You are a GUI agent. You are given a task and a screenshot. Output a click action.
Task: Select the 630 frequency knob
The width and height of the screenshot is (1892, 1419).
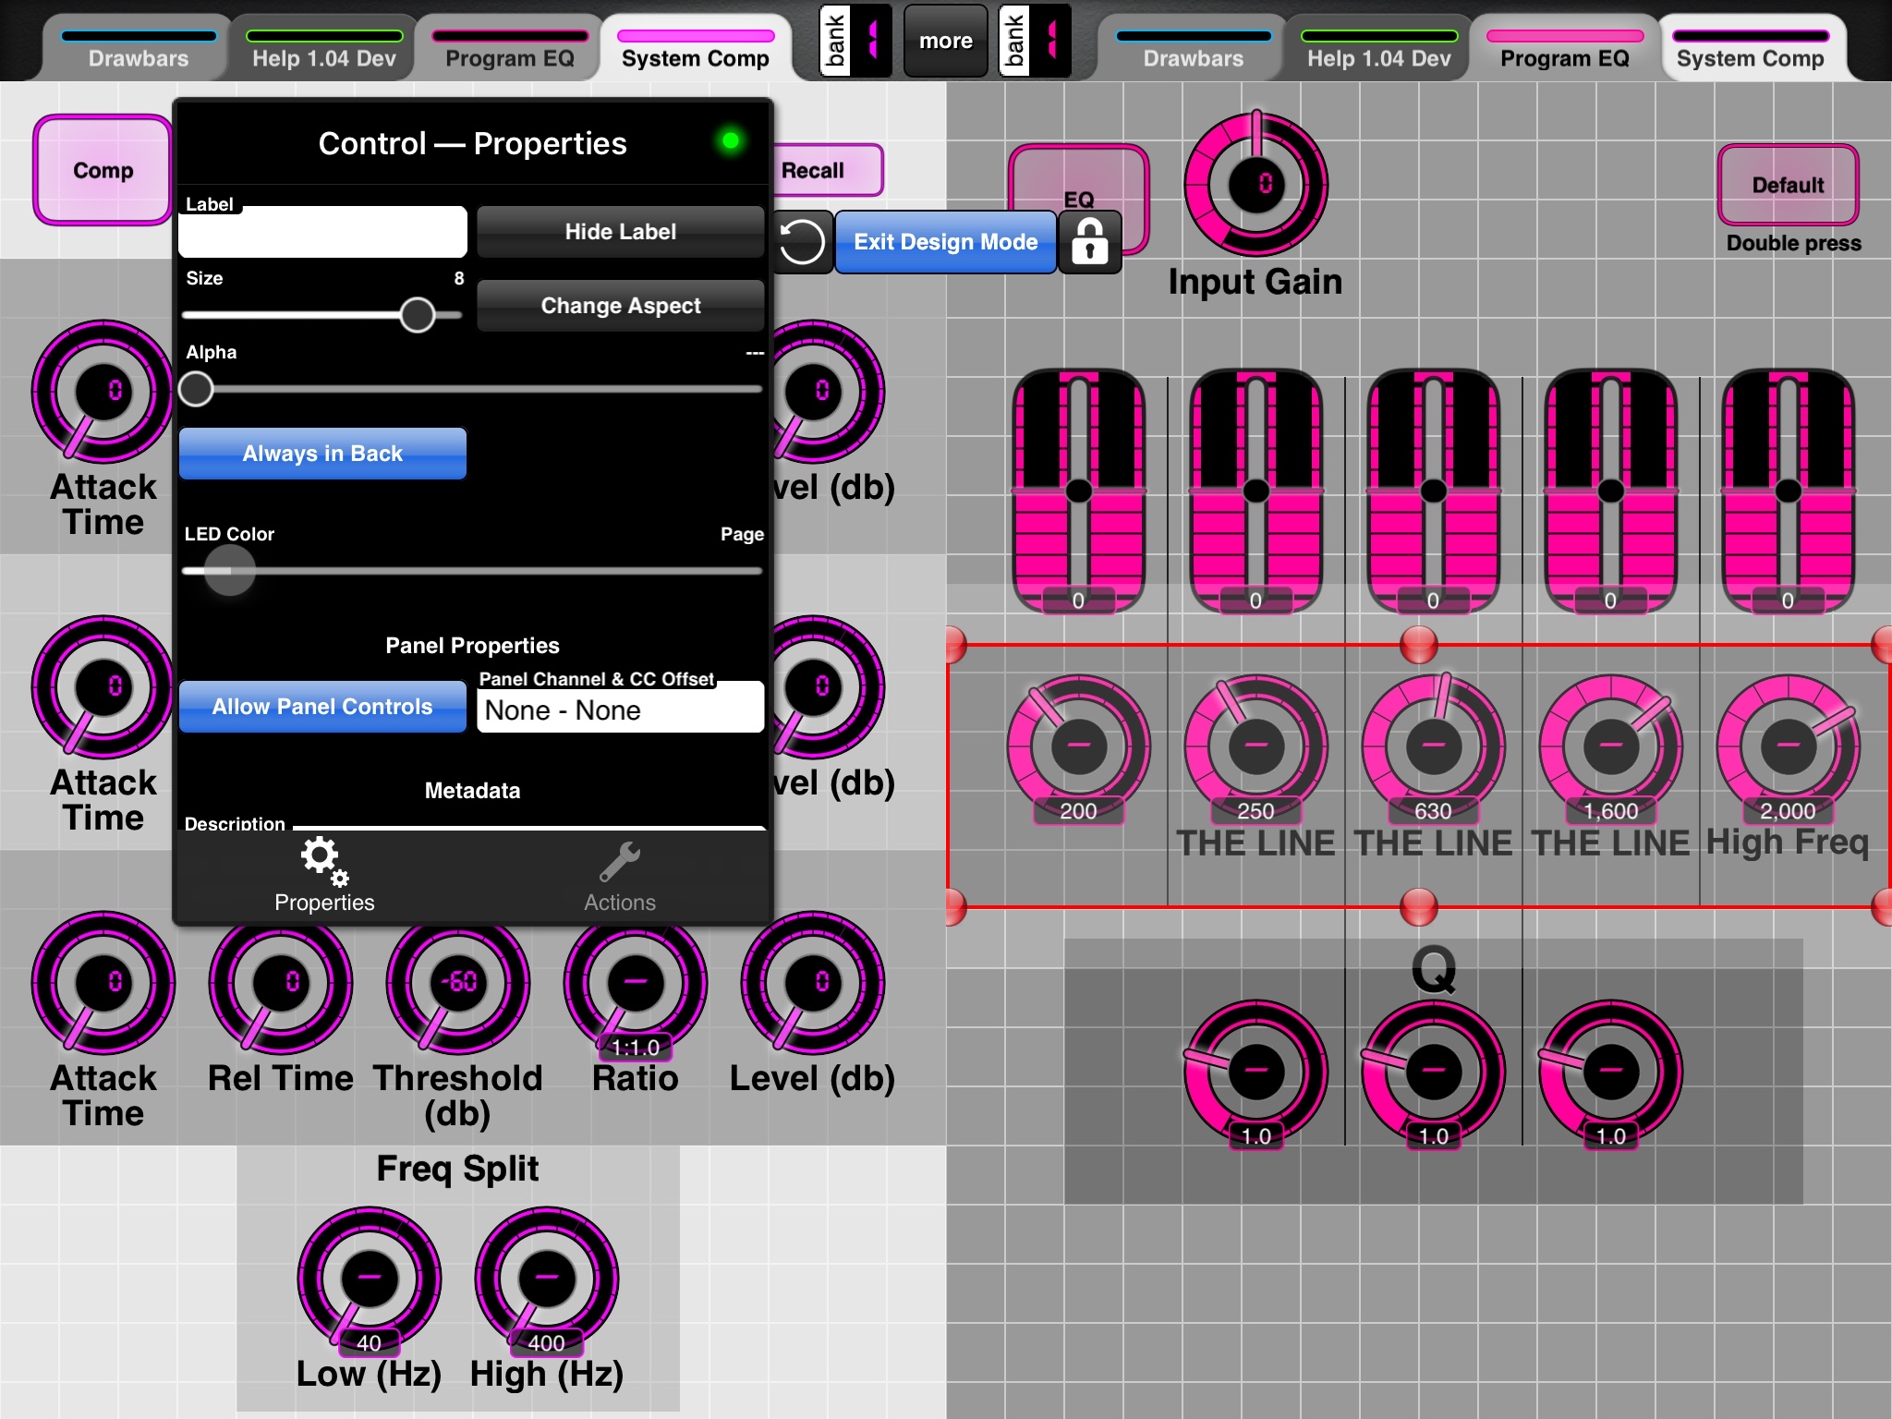(1433, 746)
